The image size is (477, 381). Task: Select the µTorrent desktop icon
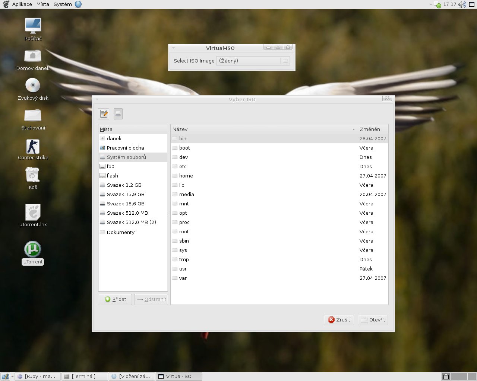point(33,250)
